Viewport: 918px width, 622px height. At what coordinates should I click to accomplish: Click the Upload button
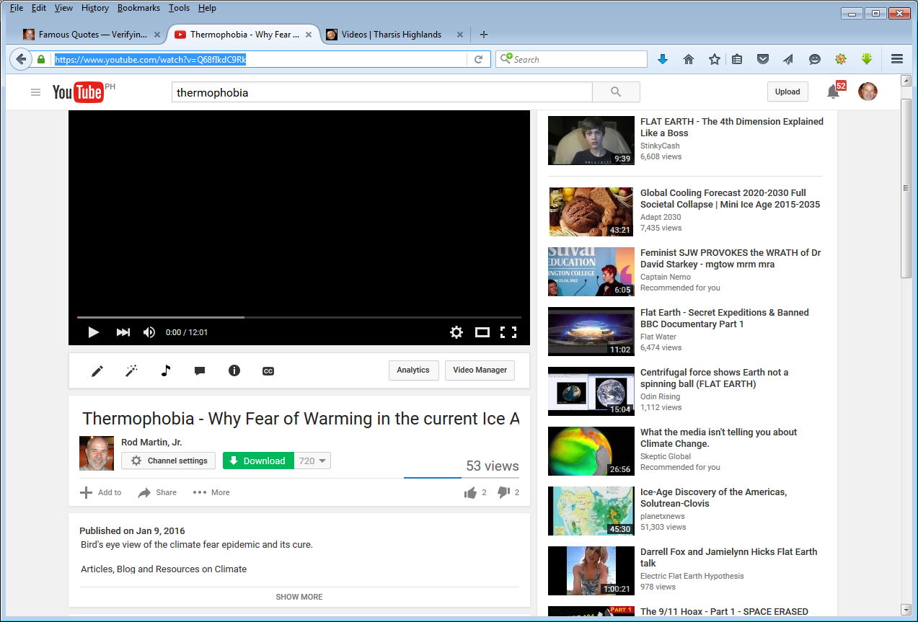pos(787,92)
